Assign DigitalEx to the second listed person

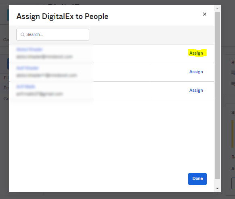(x=196, y=72)
